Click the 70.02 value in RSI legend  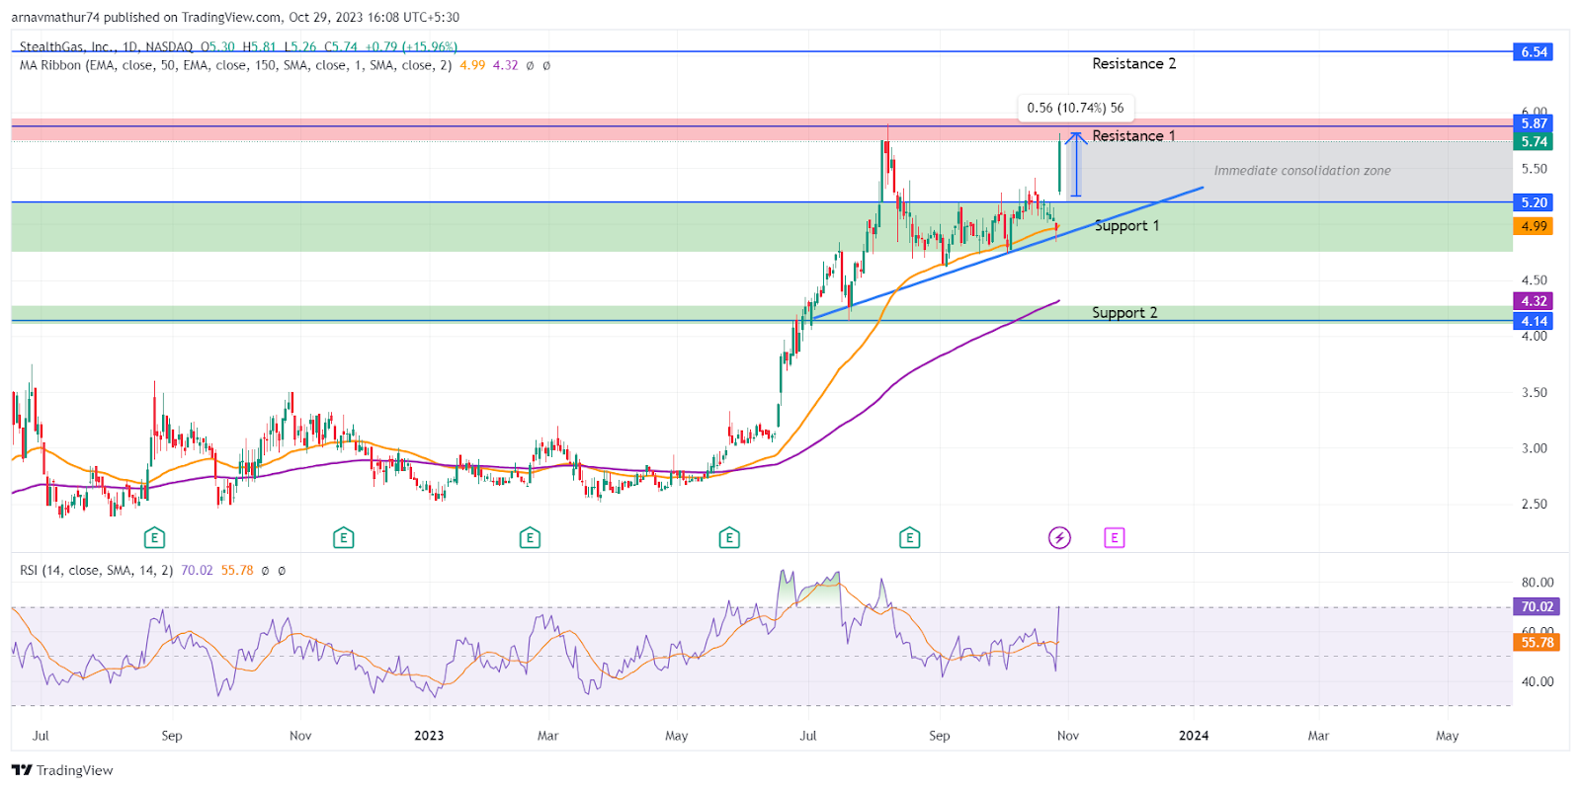click(x=197, y=571)
